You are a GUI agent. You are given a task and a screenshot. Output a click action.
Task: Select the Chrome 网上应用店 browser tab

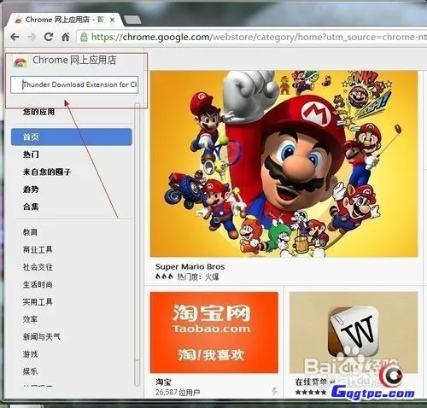click(x=64, y=20)
